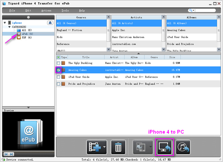Sort by the Album column header
The width and height of the screenshot is (223, 162).
coord(134,57)
